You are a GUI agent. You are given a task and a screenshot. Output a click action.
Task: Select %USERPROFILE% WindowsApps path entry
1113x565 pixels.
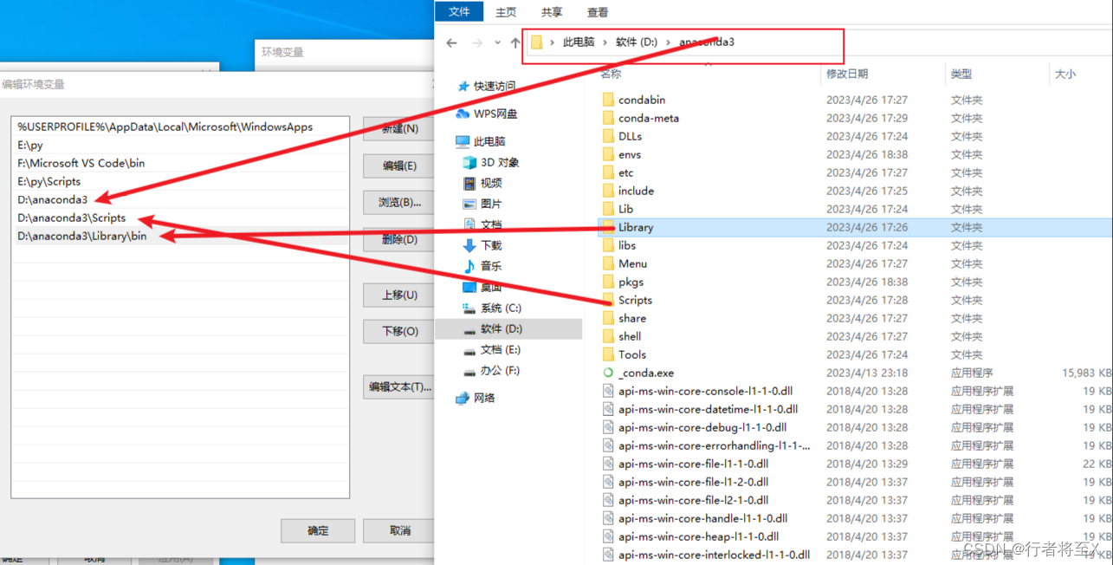coord(180,127)
